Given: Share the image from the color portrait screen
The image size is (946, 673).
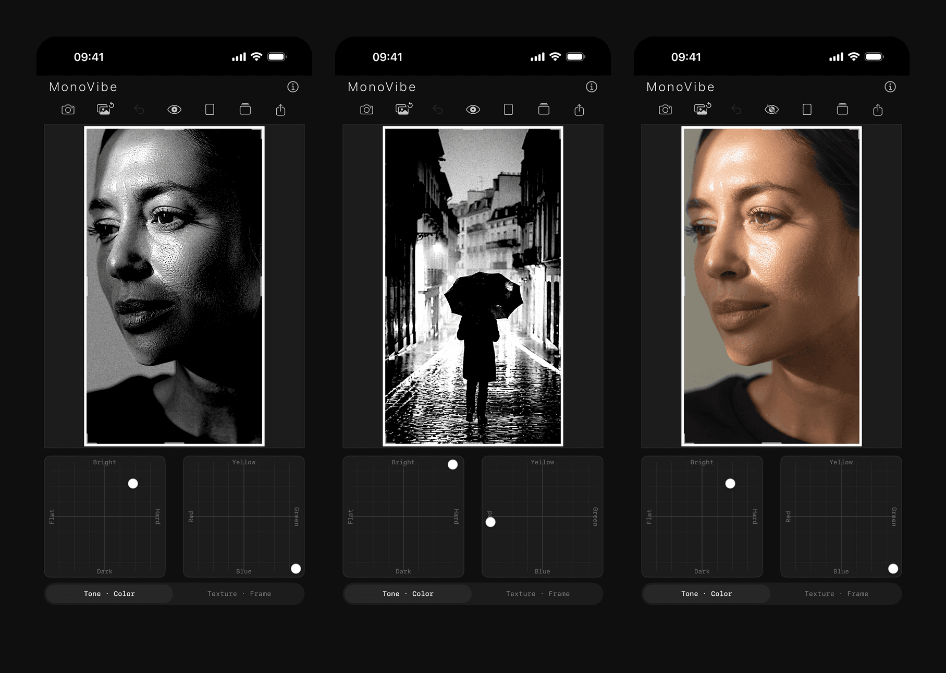Looking at the screenshot, I should [x=878, y=110].
